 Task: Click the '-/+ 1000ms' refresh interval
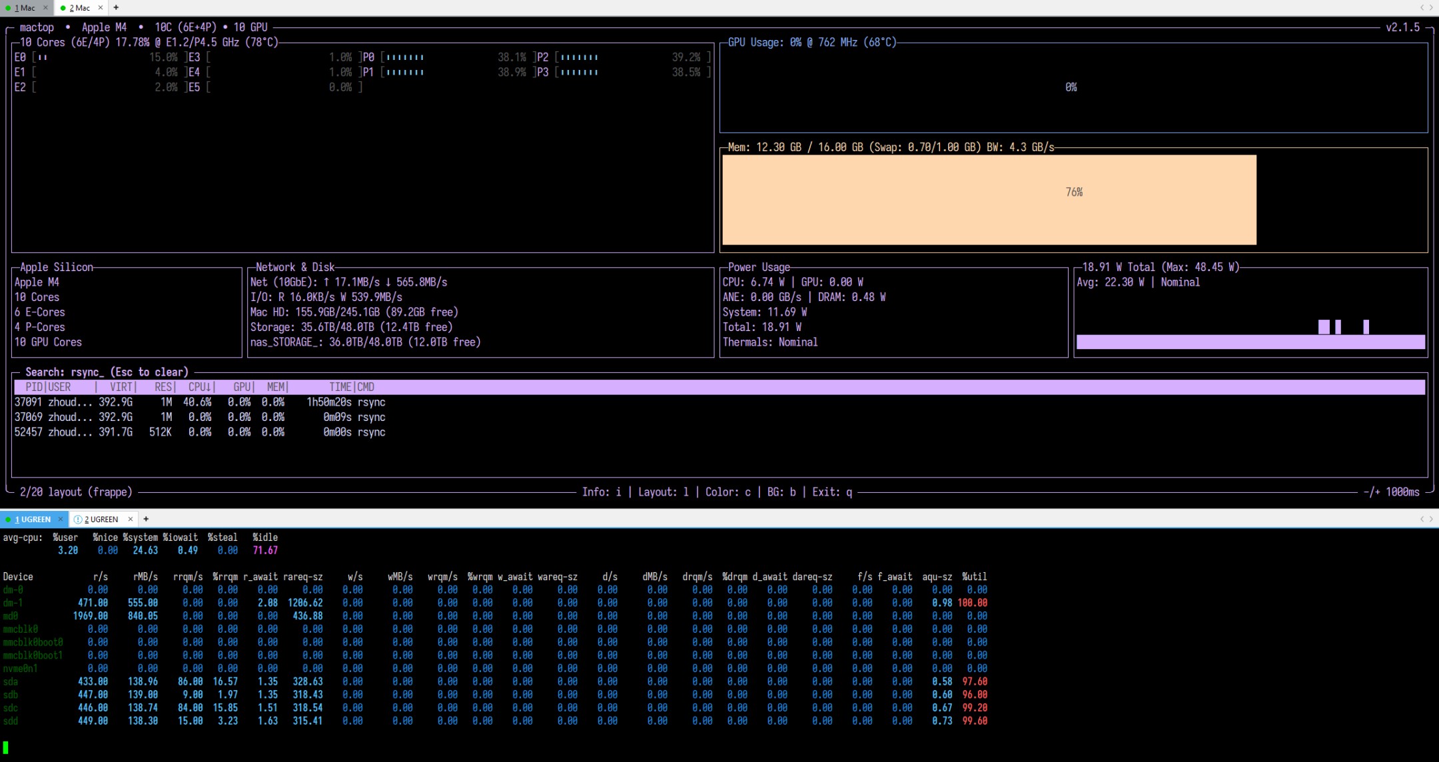point(1392,492)
